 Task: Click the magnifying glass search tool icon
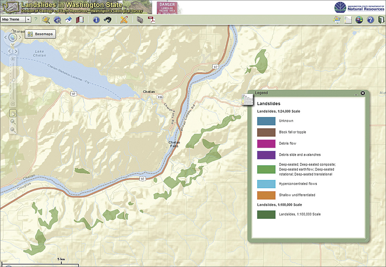tap(46, 20)
